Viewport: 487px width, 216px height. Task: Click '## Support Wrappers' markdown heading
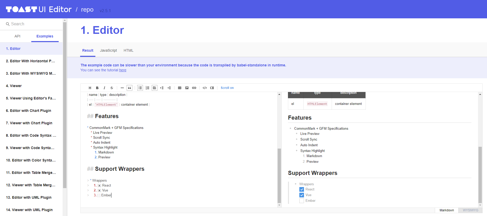point(116,169)
